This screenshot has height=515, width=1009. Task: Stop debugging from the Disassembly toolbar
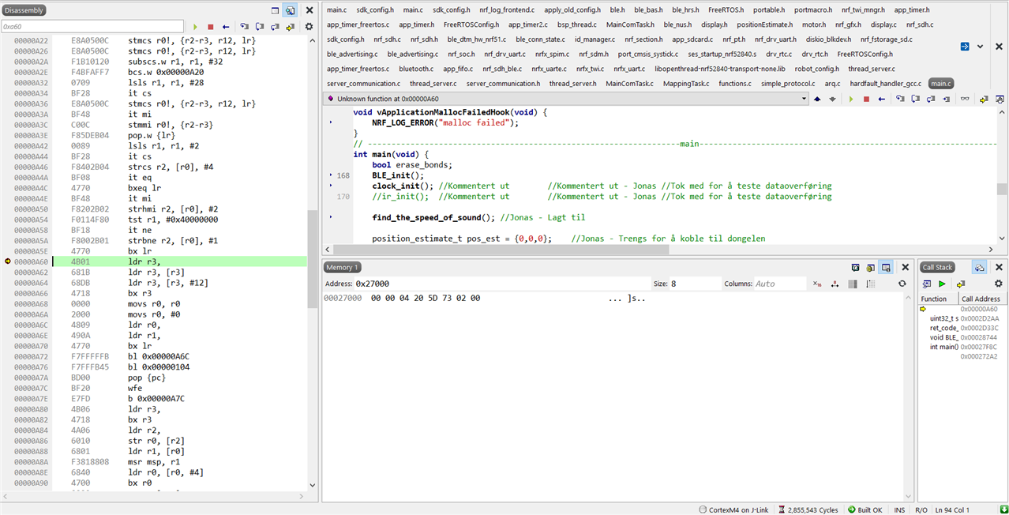point(210,27)
